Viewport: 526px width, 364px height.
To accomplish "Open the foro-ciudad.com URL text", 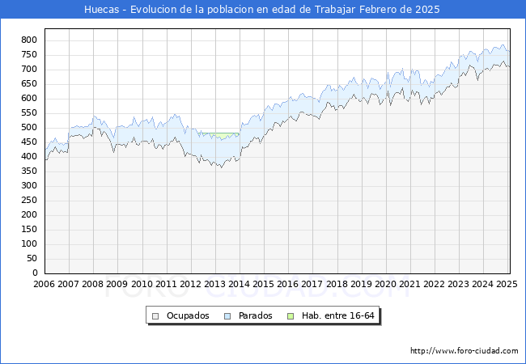I will click(464, 351).
